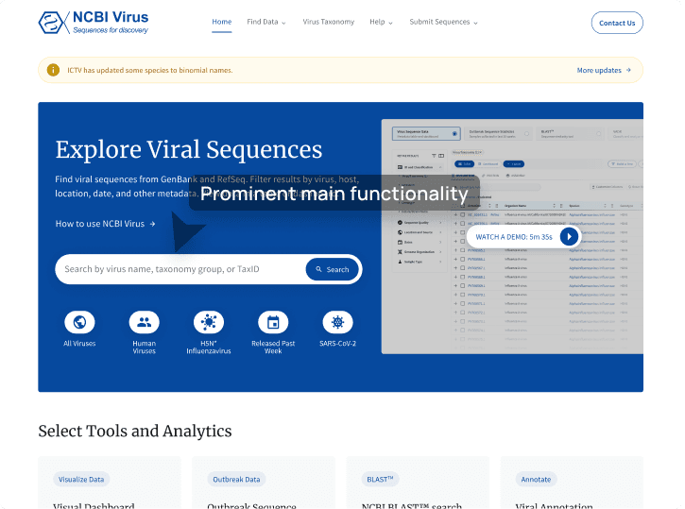Screen dimensions: 685x509
Task: Select the Visualize Data tag
Action: point(81,480)
